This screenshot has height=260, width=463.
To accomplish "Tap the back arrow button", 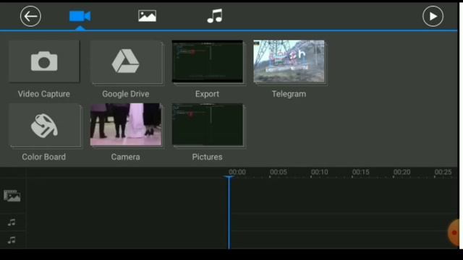I will coord(30,16).
